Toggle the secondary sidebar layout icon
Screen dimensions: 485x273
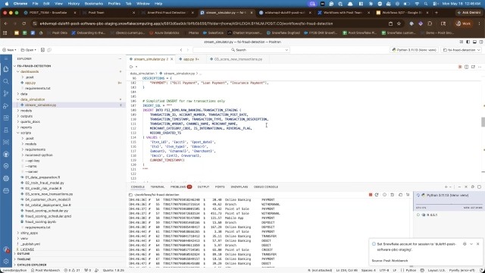[x=481, y=42]
